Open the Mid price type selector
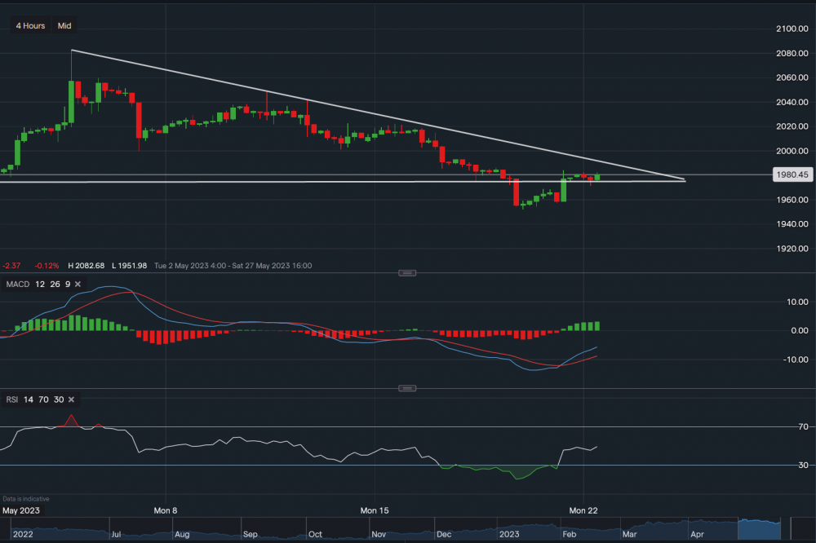 (x=64, y=26)
